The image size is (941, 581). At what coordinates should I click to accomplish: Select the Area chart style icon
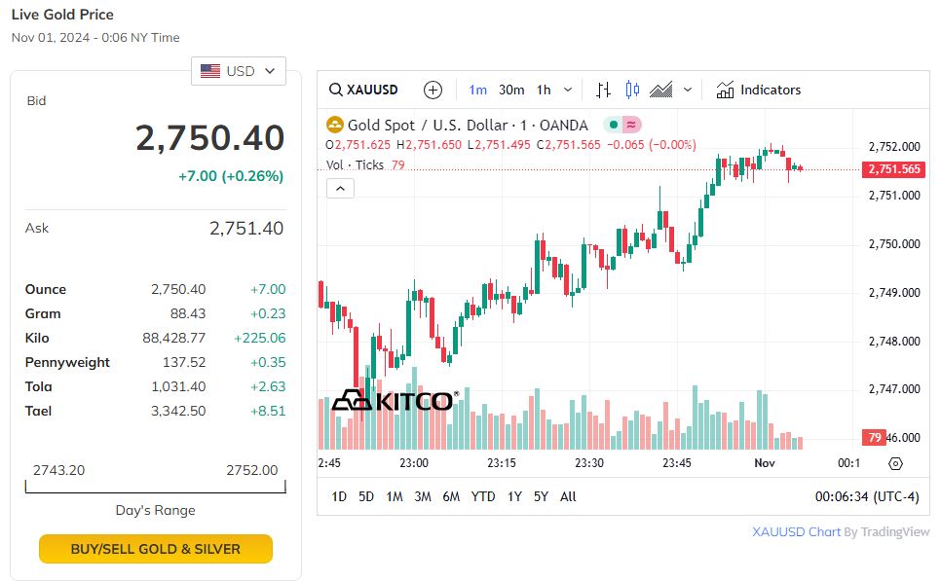click(x=661, y=90)
